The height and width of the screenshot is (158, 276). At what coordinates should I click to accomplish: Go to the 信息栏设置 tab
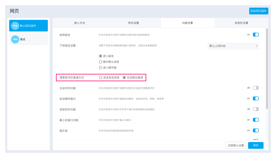241,23
